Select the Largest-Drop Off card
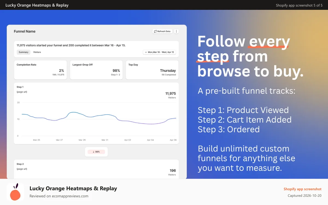Screen dimensions: 328x205 pos(96,70)
